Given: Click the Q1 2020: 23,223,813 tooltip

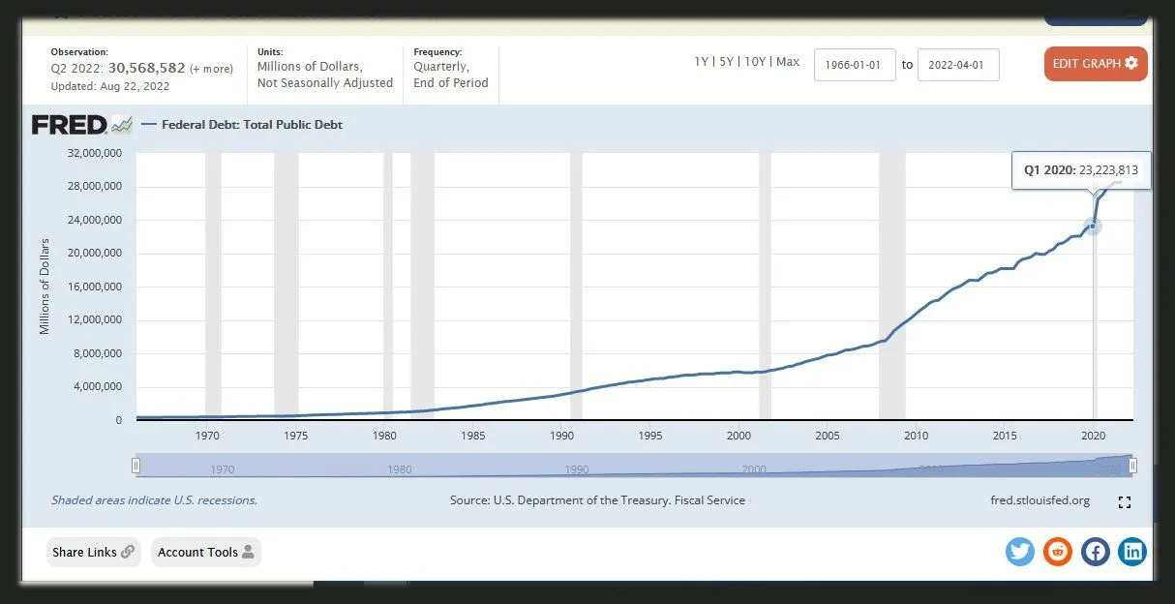Looking at the screenshot, I should [x=1081, y=170].
